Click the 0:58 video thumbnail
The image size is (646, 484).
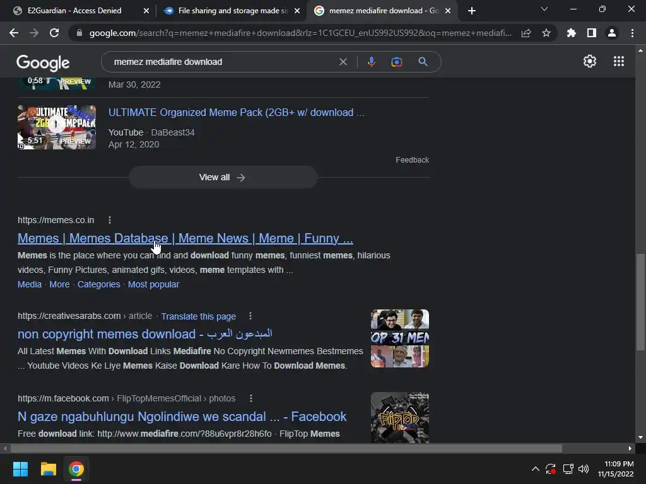pos(57,83)
